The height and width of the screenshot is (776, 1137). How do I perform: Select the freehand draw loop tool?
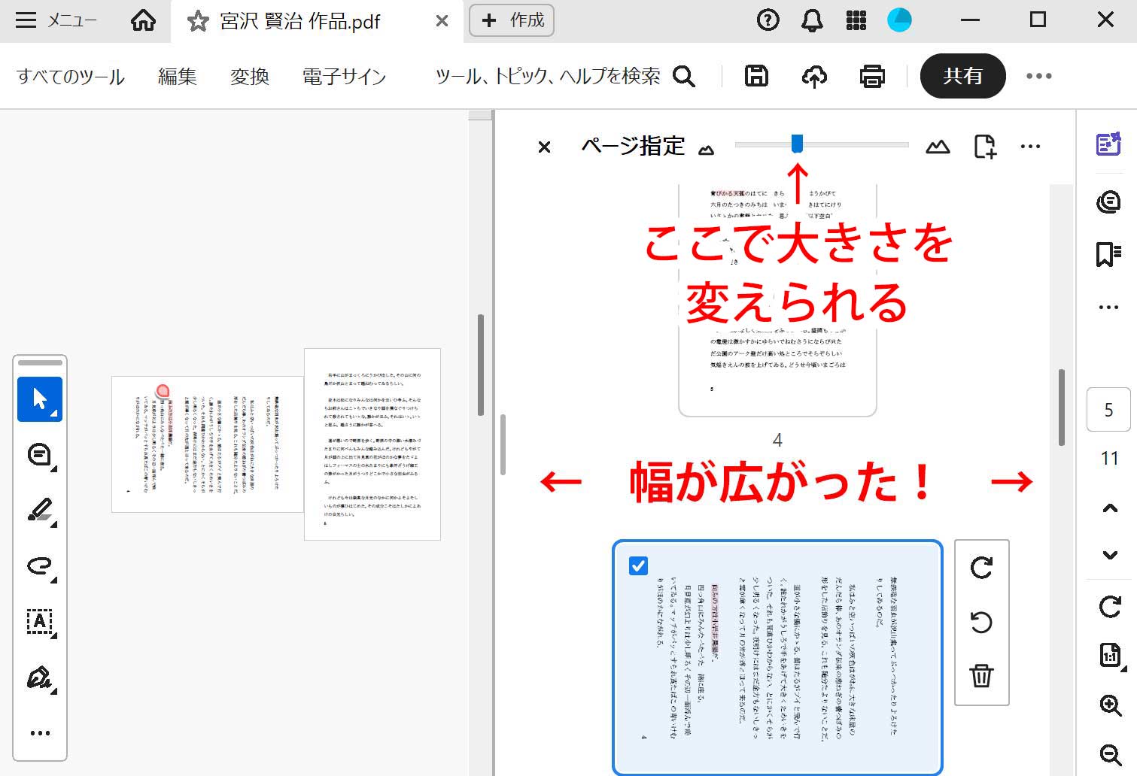point(40,566)
